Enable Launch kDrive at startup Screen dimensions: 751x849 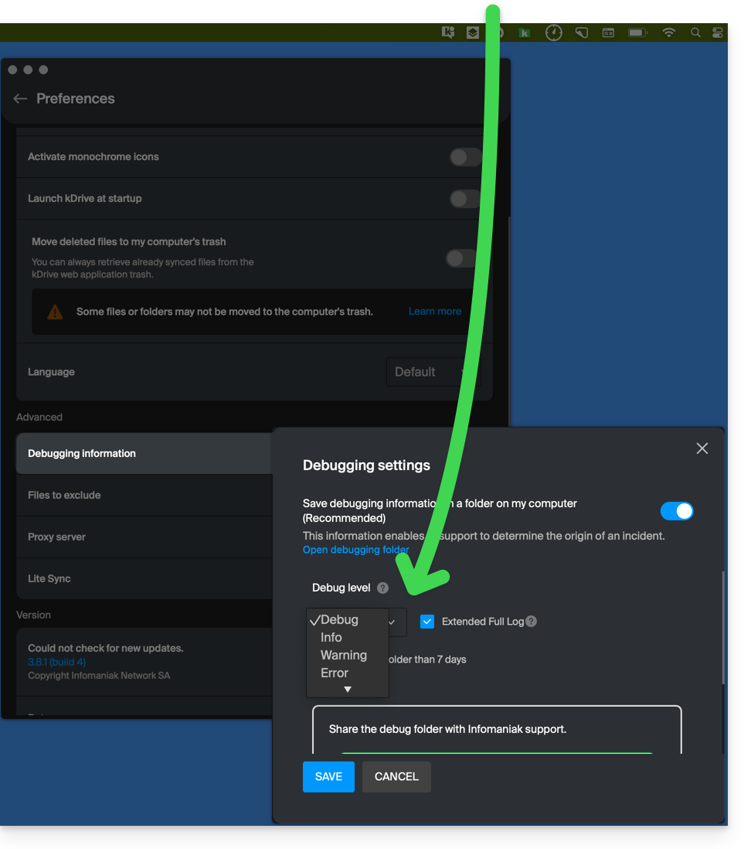click(x=465, y=199)
